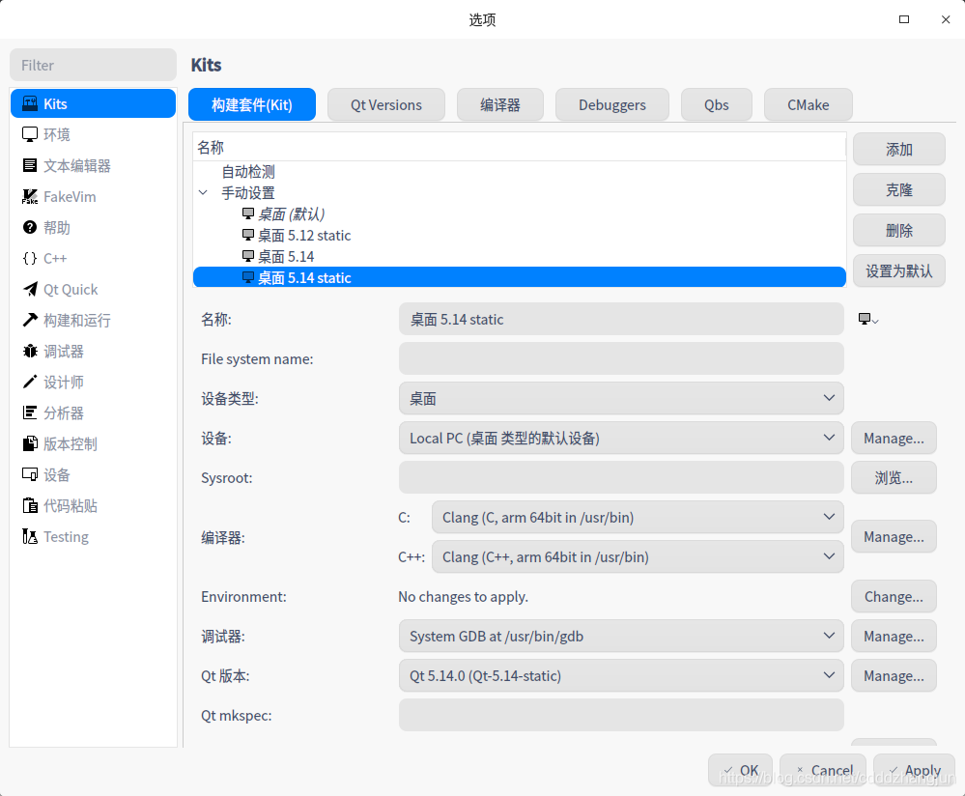Maximize the 选项 dialog window
Image resolution: width=965 pixels, height=796 pixels.
[x=904, y=19]
